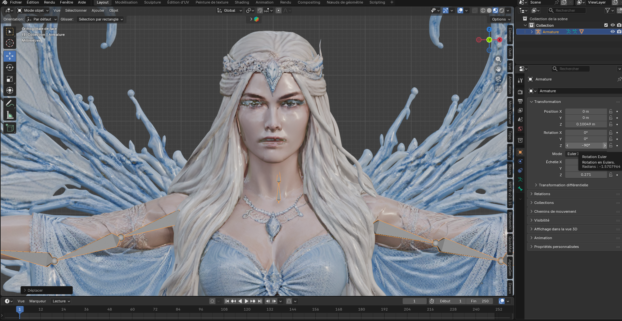
Task: Open the Global transform orientation dropdown
Action: [230, 10]
